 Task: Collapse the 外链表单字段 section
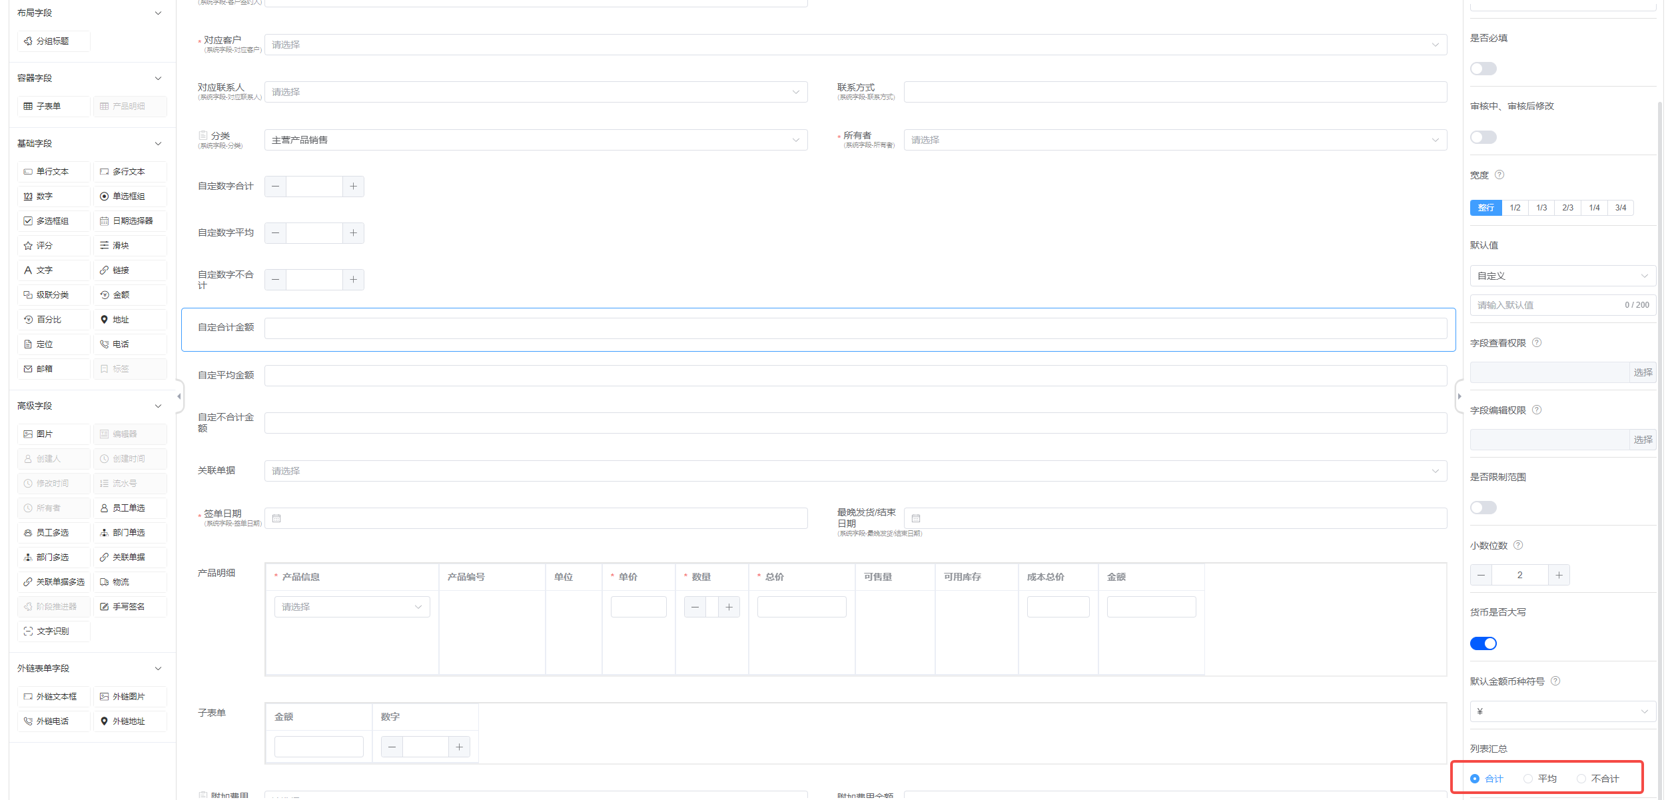coord(158,669)
